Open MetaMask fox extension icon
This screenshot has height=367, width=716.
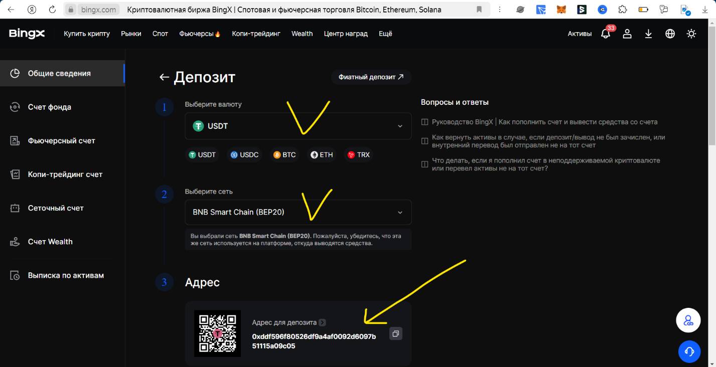click(x=562, y=10)
